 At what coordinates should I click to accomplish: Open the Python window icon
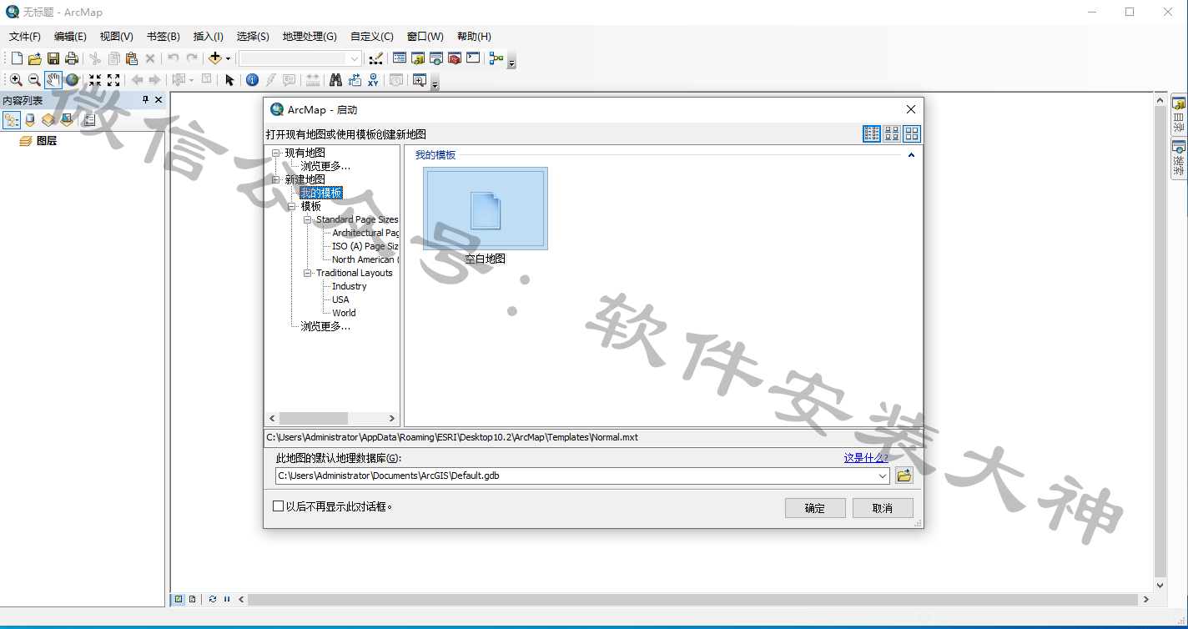click(473, 58)
